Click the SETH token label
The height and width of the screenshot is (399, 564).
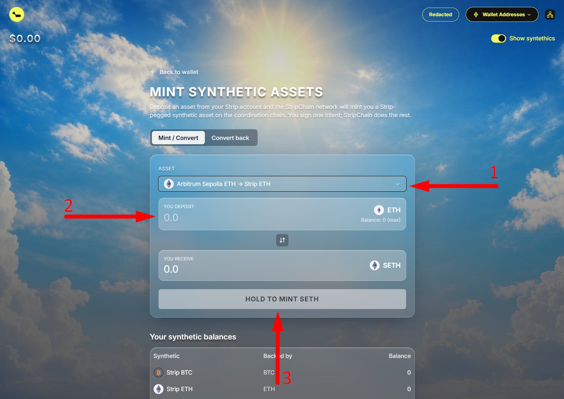(x=392, y=265)
